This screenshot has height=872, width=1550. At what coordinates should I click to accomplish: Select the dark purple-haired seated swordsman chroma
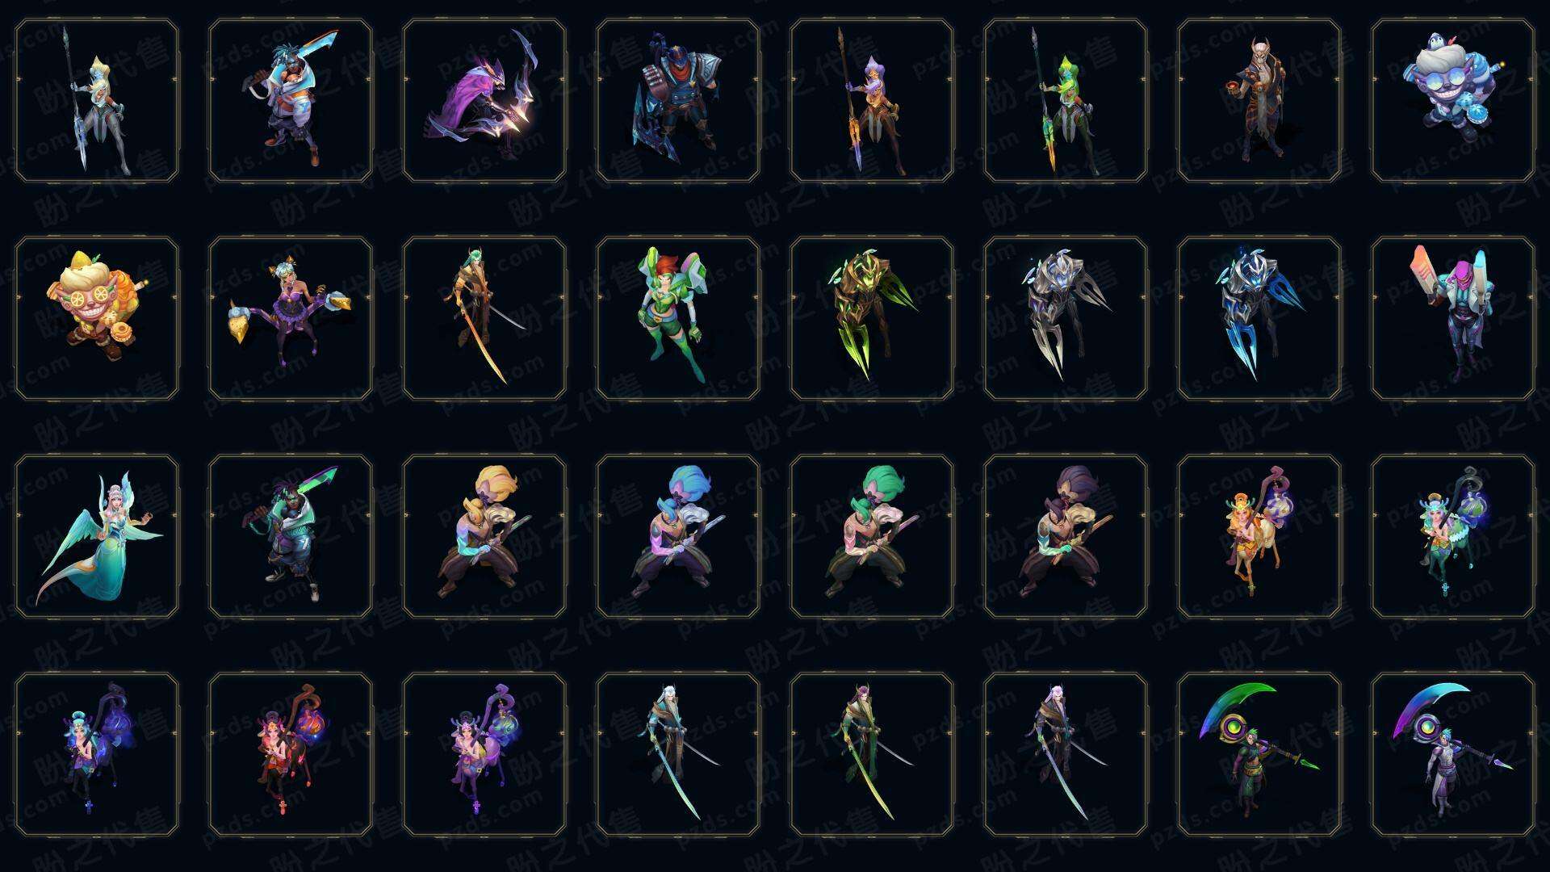(x=1066, y=536)
